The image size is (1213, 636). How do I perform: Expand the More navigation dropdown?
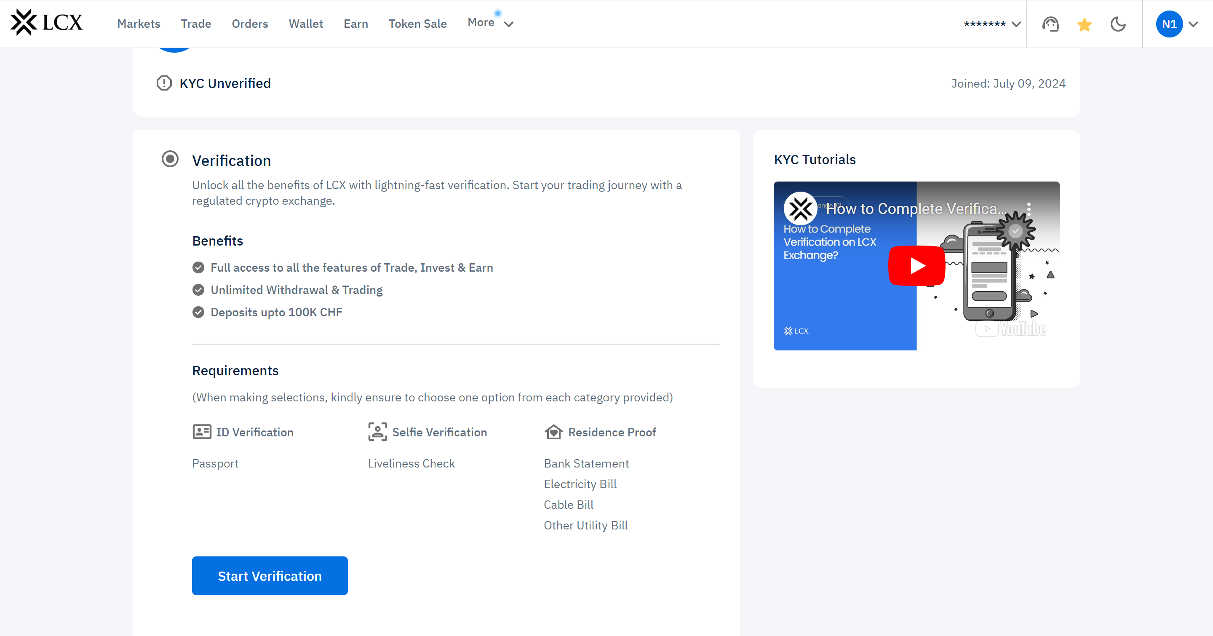pos(490,23)
